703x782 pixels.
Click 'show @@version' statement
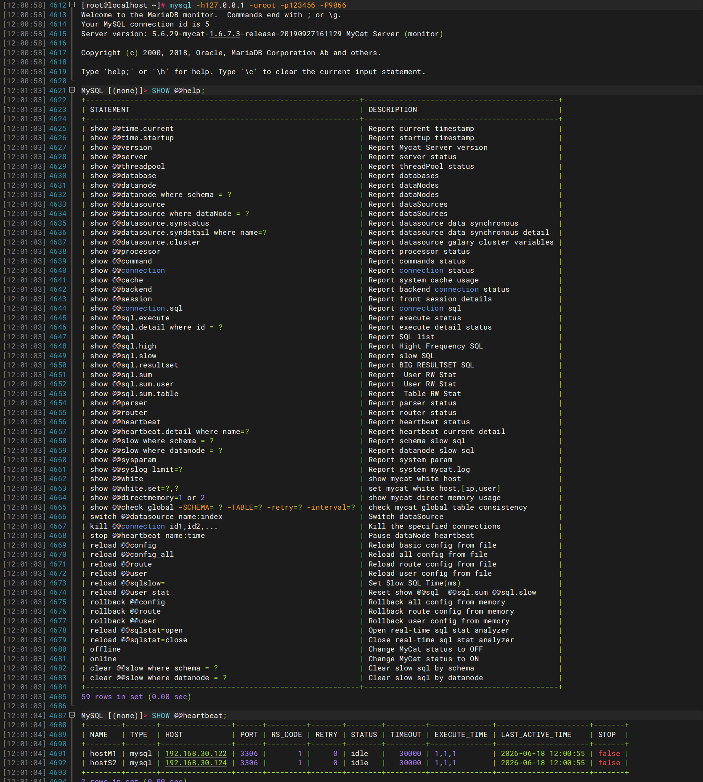[x=121, y=147]
